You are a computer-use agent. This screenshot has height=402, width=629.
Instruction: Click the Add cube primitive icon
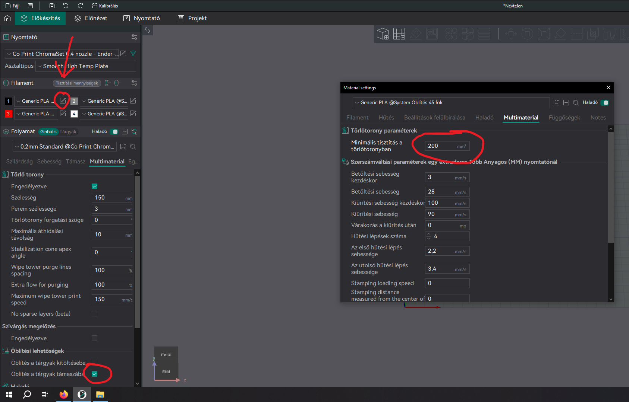point(383,34)
